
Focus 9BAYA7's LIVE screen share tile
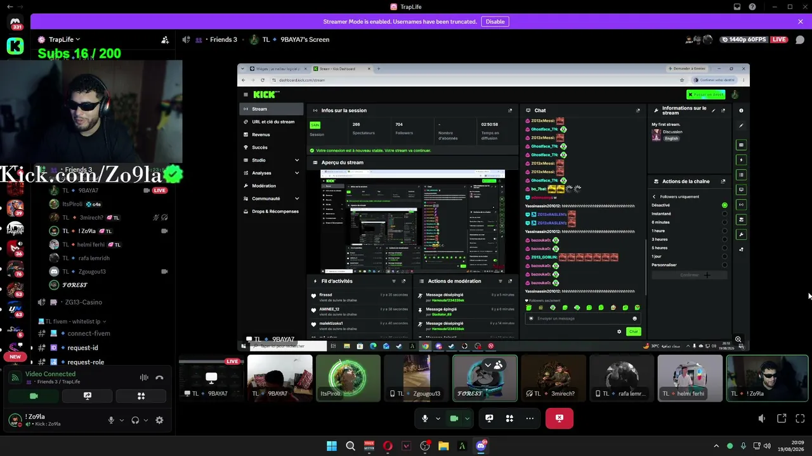pos(211,378)
